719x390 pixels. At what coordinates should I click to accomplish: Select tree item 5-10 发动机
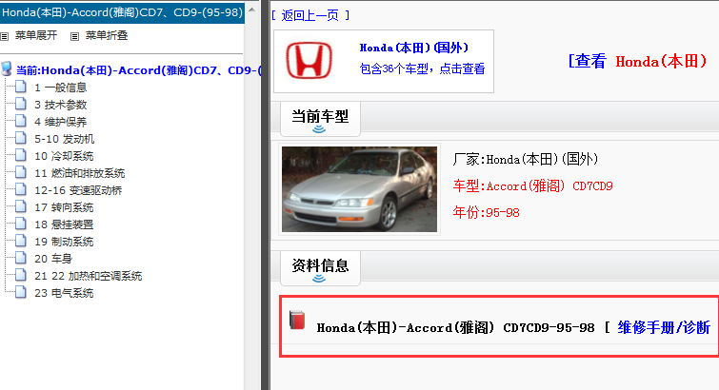point(64,139)
